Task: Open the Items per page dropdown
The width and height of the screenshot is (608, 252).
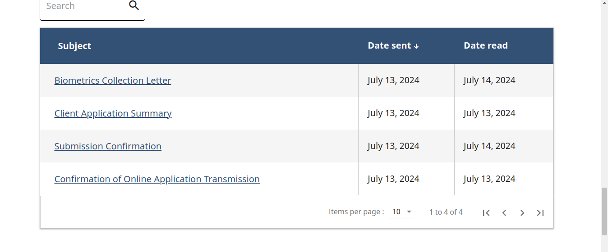Action: [400, 212]
